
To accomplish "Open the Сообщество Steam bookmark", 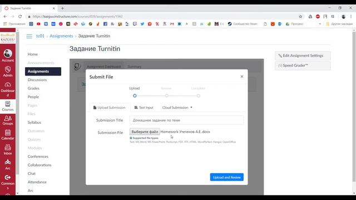I will [243, 24].
